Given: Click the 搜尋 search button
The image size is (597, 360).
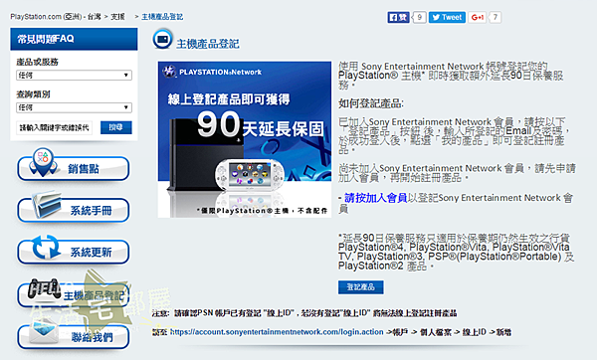Looking at the screenshot, I should tap(116, 127).
